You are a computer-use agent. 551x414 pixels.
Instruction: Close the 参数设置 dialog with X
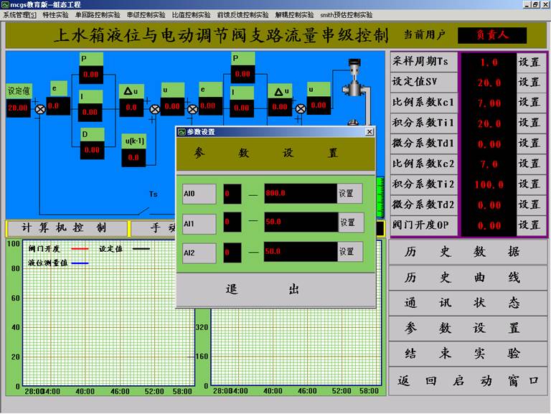pos(369,132)
